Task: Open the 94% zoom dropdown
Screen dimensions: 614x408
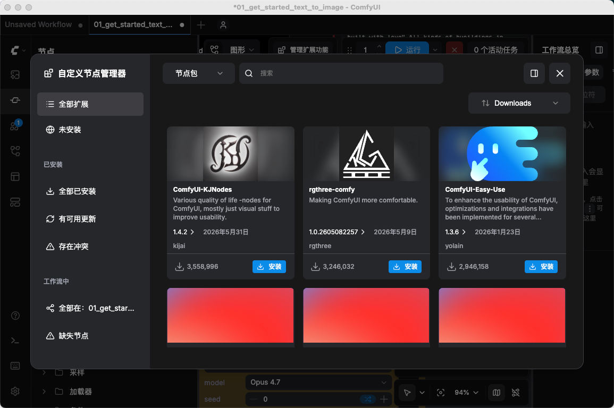Action: click(x=466, y=393)
